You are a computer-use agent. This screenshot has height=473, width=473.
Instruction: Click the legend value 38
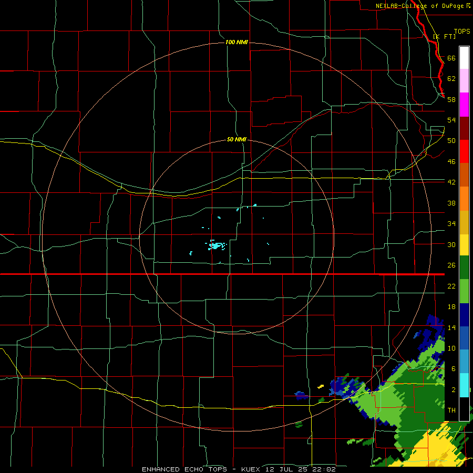(x=451, y=203)
